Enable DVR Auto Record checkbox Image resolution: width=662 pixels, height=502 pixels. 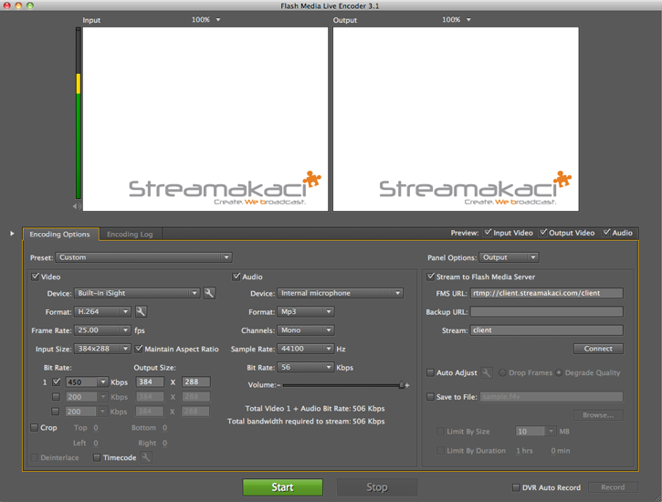tap(516, 487)
